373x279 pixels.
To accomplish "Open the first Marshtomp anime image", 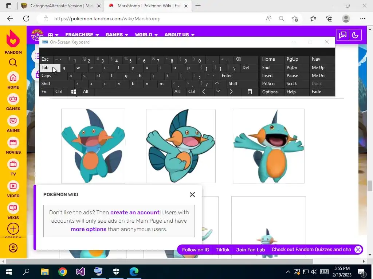I will click(93, 146).
